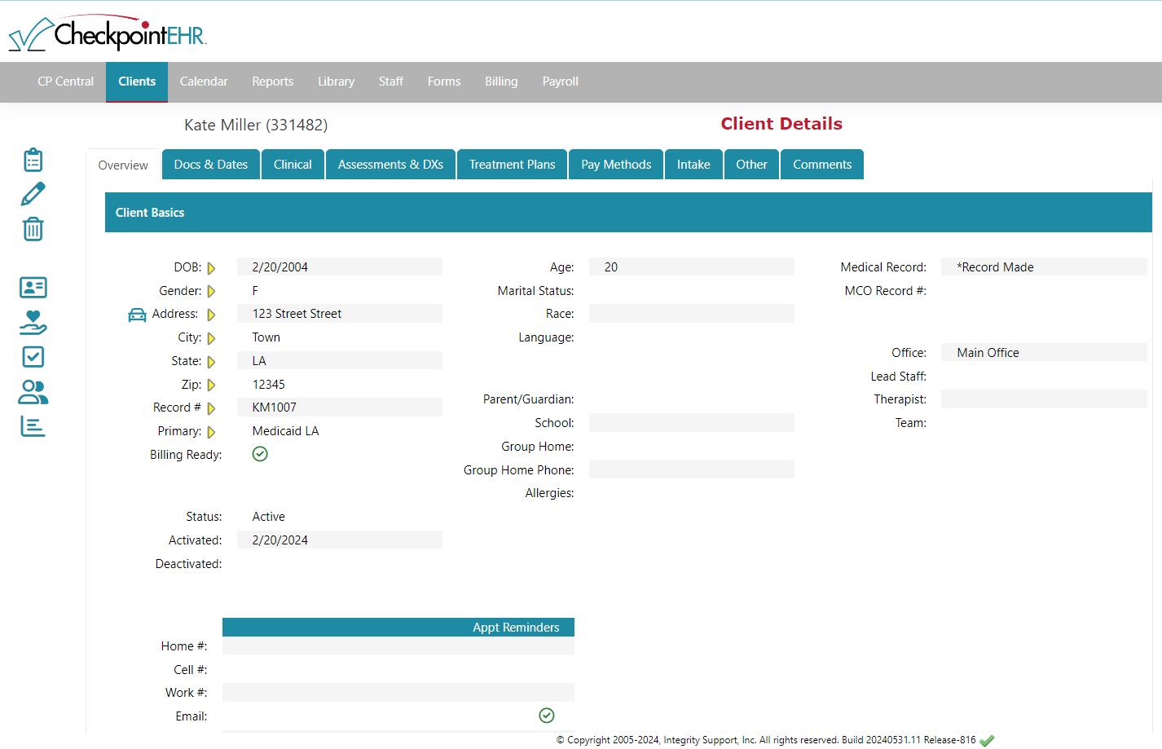Open the Billing menu in the navigation bar
Screen dimensions: 1162x749
point(501,82)
